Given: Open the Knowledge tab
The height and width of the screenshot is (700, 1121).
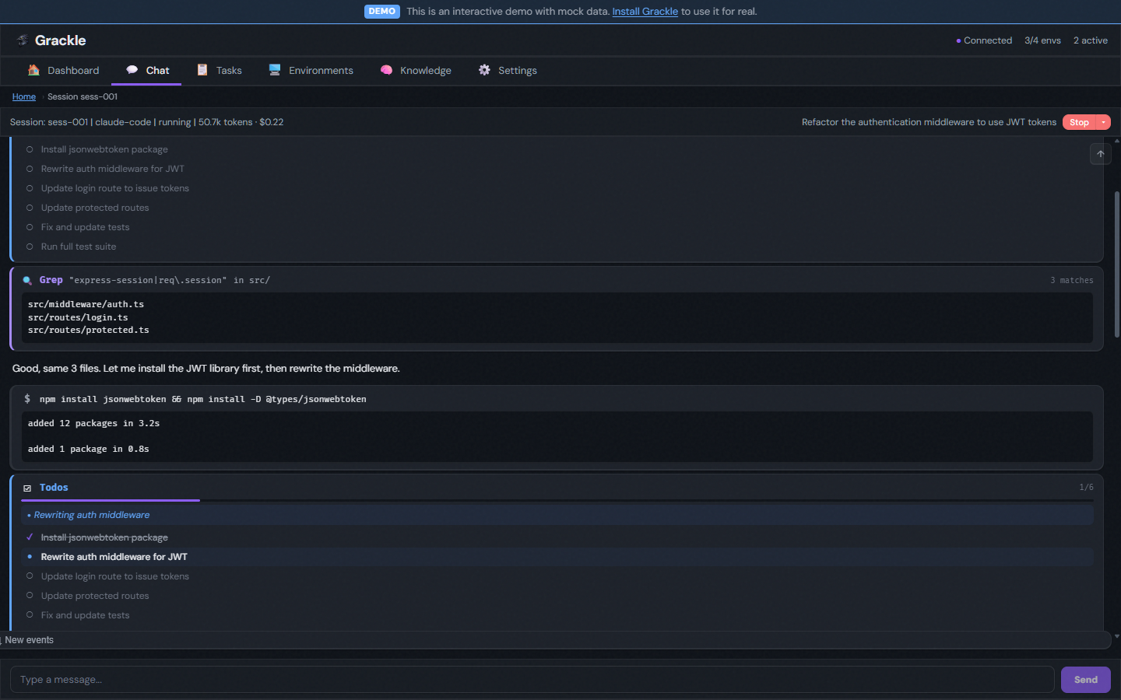Looking at the screenshot, I should click(x=416, y=70).
